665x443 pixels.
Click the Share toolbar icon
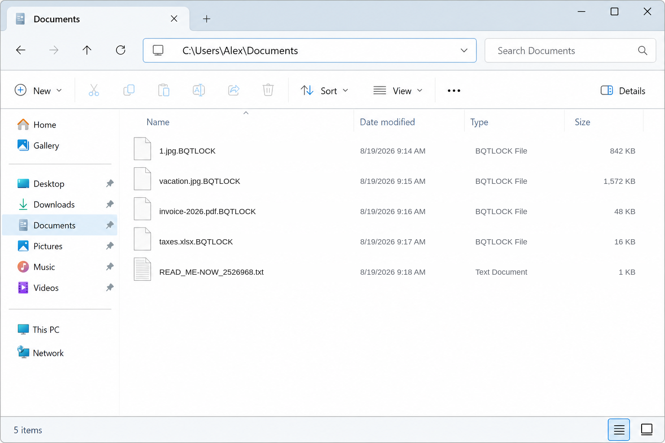click(234, 90)
